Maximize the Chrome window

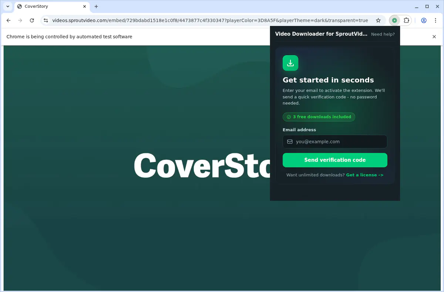tap(427, 6)
